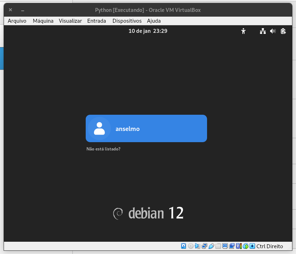
Task: Click the audio status icon in VirtualBox bar
Action: (197, 246)
